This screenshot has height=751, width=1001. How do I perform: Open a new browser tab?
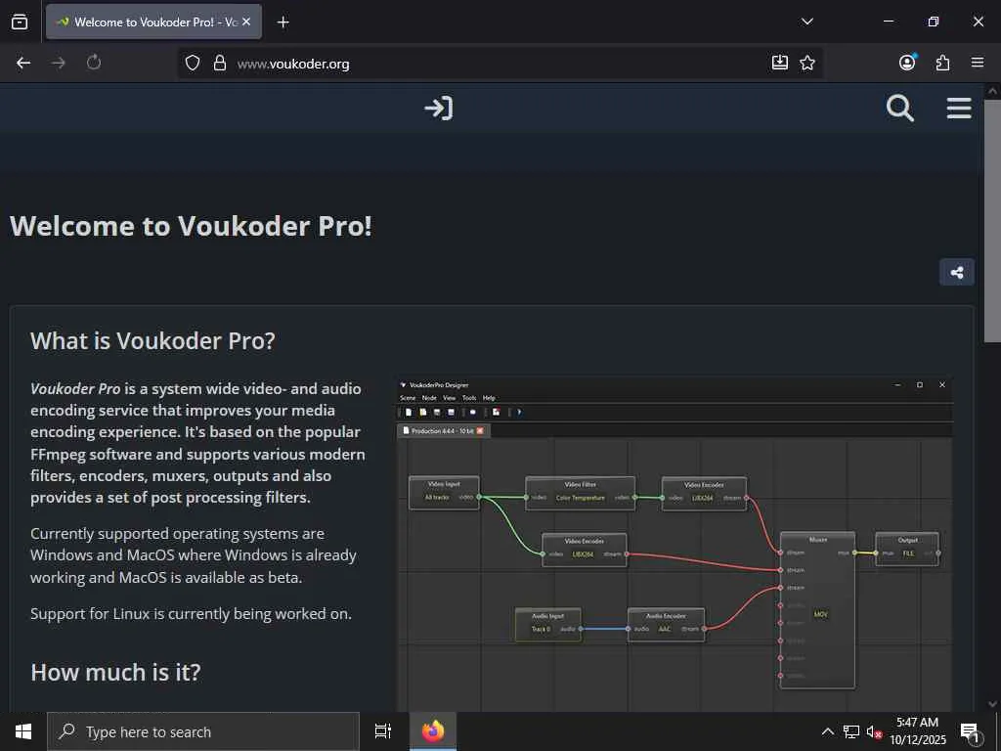(x=283, y=22)
